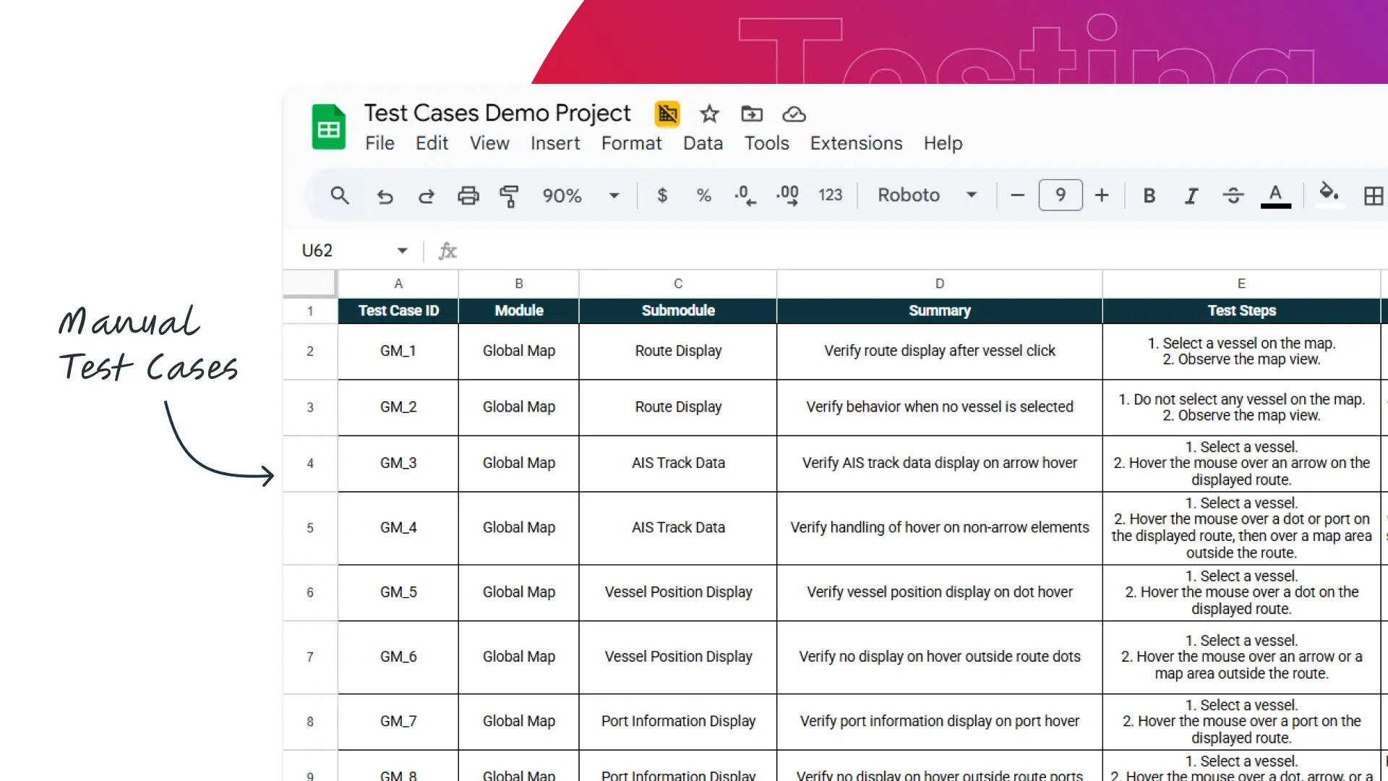Select Verify behavior when no vessel is selected
Viewport: 1388px width, 781px height.
point(939,407)
